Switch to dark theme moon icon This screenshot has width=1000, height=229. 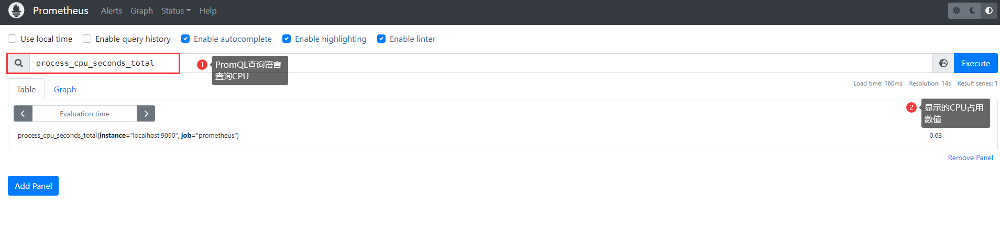coord(973,10)
